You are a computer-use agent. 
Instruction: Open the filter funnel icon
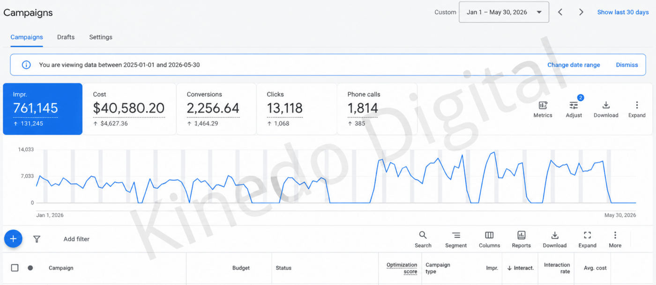pos(37,239)
